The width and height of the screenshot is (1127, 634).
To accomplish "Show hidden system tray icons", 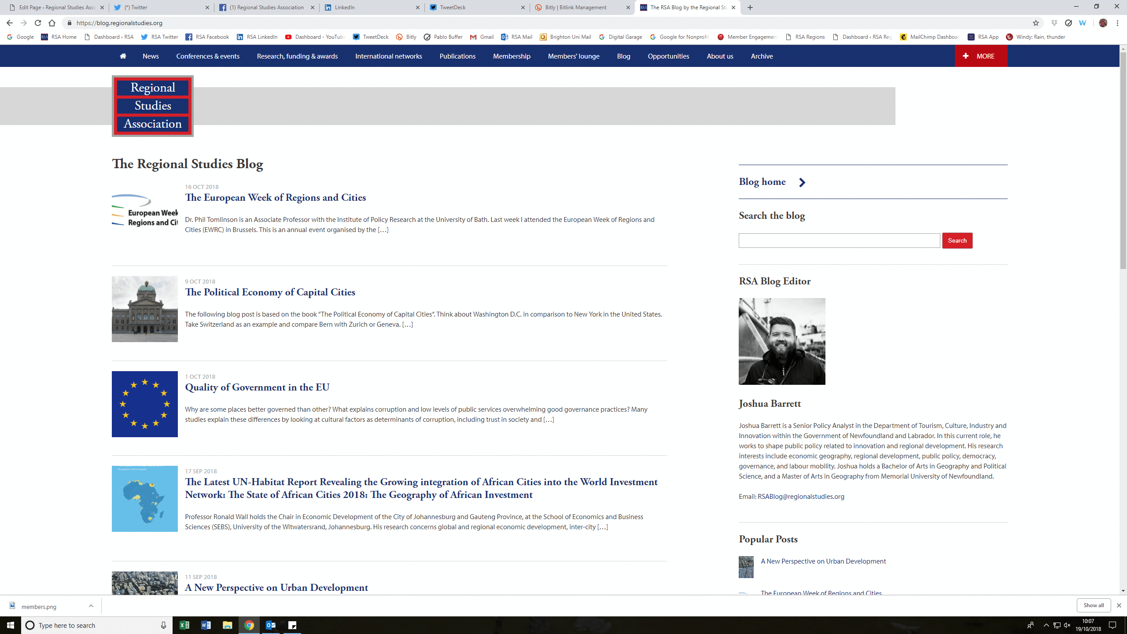I will 1046,625.
